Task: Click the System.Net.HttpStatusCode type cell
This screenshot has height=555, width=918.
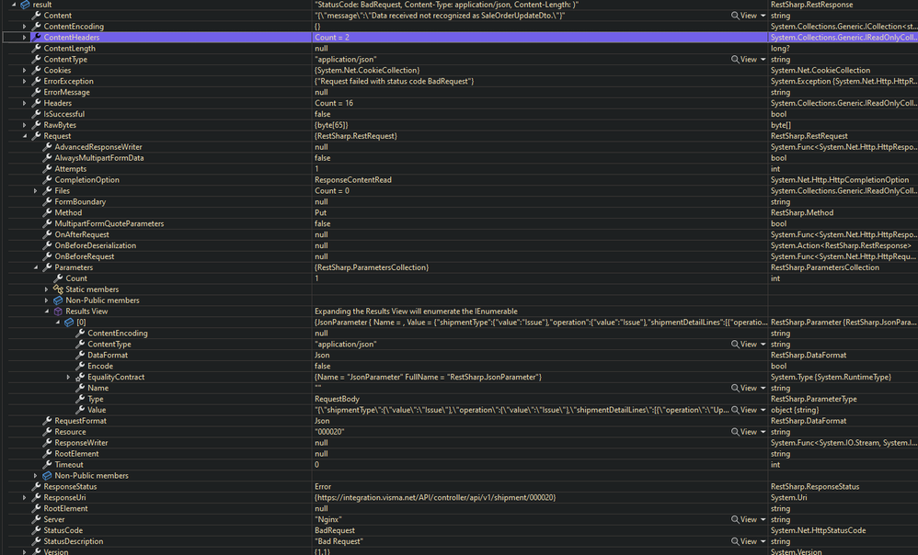Action: pyautogui.click(x=819, y=530)
